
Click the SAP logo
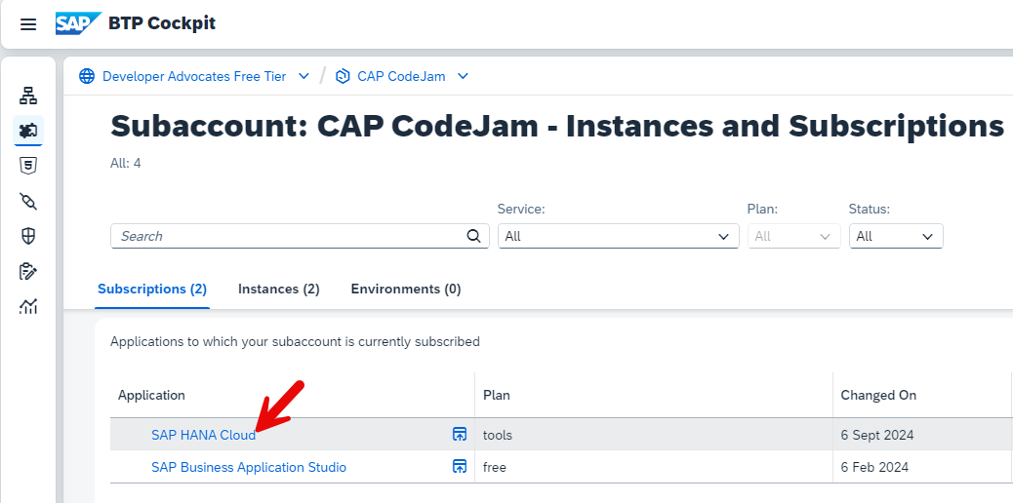click(78, 24)
